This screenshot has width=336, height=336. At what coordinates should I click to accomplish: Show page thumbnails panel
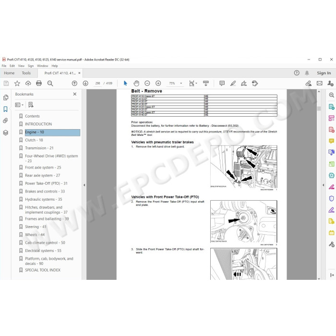pos(6,97)
